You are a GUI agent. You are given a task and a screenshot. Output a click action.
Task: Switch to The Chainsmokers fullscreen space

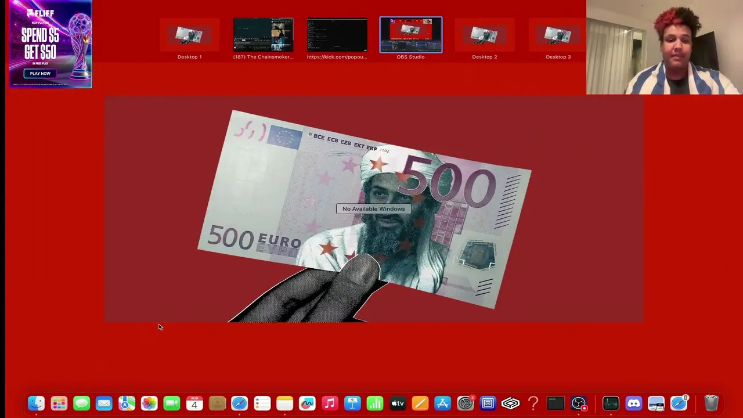click(263, 35)
